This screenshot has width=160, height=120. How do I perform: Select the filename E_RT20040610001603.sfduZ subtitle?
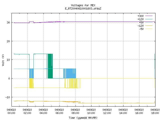pyautogui.click(x=83, y=8)
